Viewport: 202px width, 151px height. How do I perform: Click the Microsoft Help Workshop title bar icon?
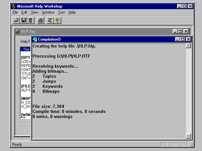14,6
